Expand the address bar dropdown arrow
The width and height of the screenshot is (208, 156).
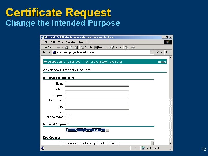click(152, 52)
